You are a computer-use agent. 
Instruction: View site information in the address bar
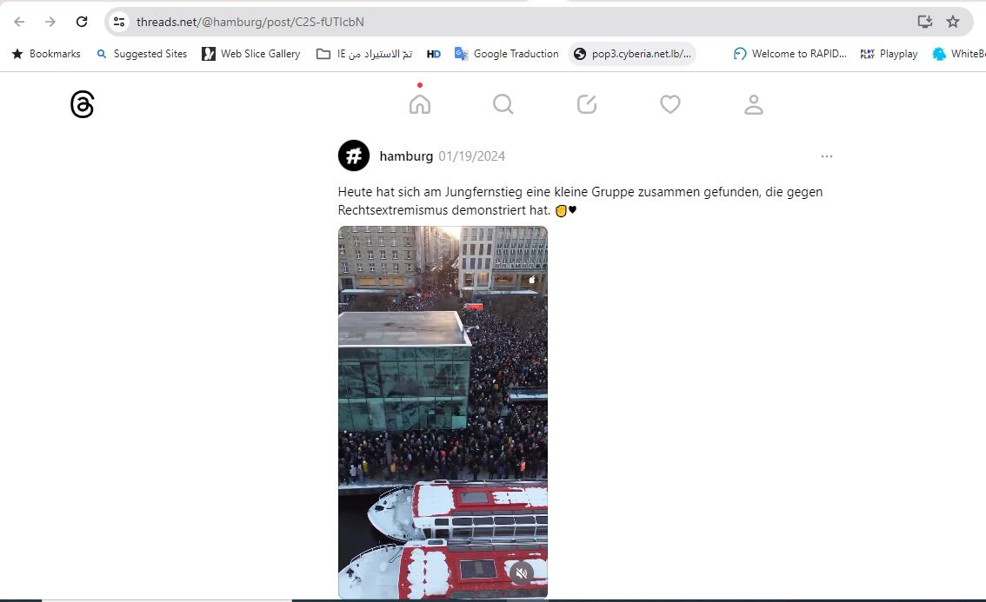(x=119, y=22)
